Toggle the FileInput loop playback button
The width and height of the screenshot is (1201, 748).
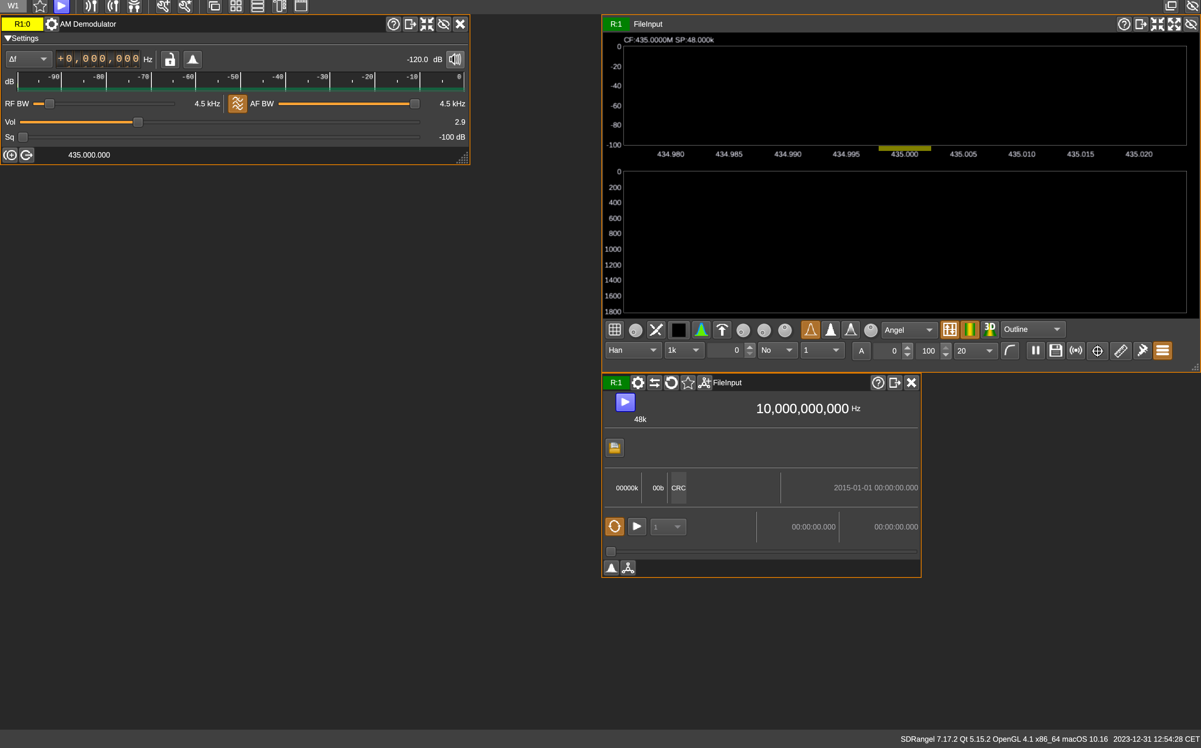(x=614, y=526)
